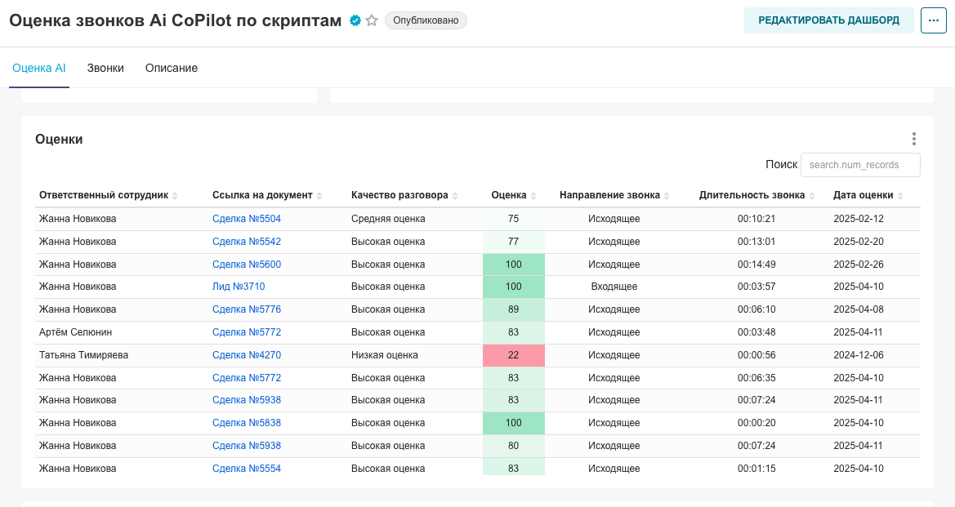Click the Редактировать дашборд button

[x=829, y=20]
